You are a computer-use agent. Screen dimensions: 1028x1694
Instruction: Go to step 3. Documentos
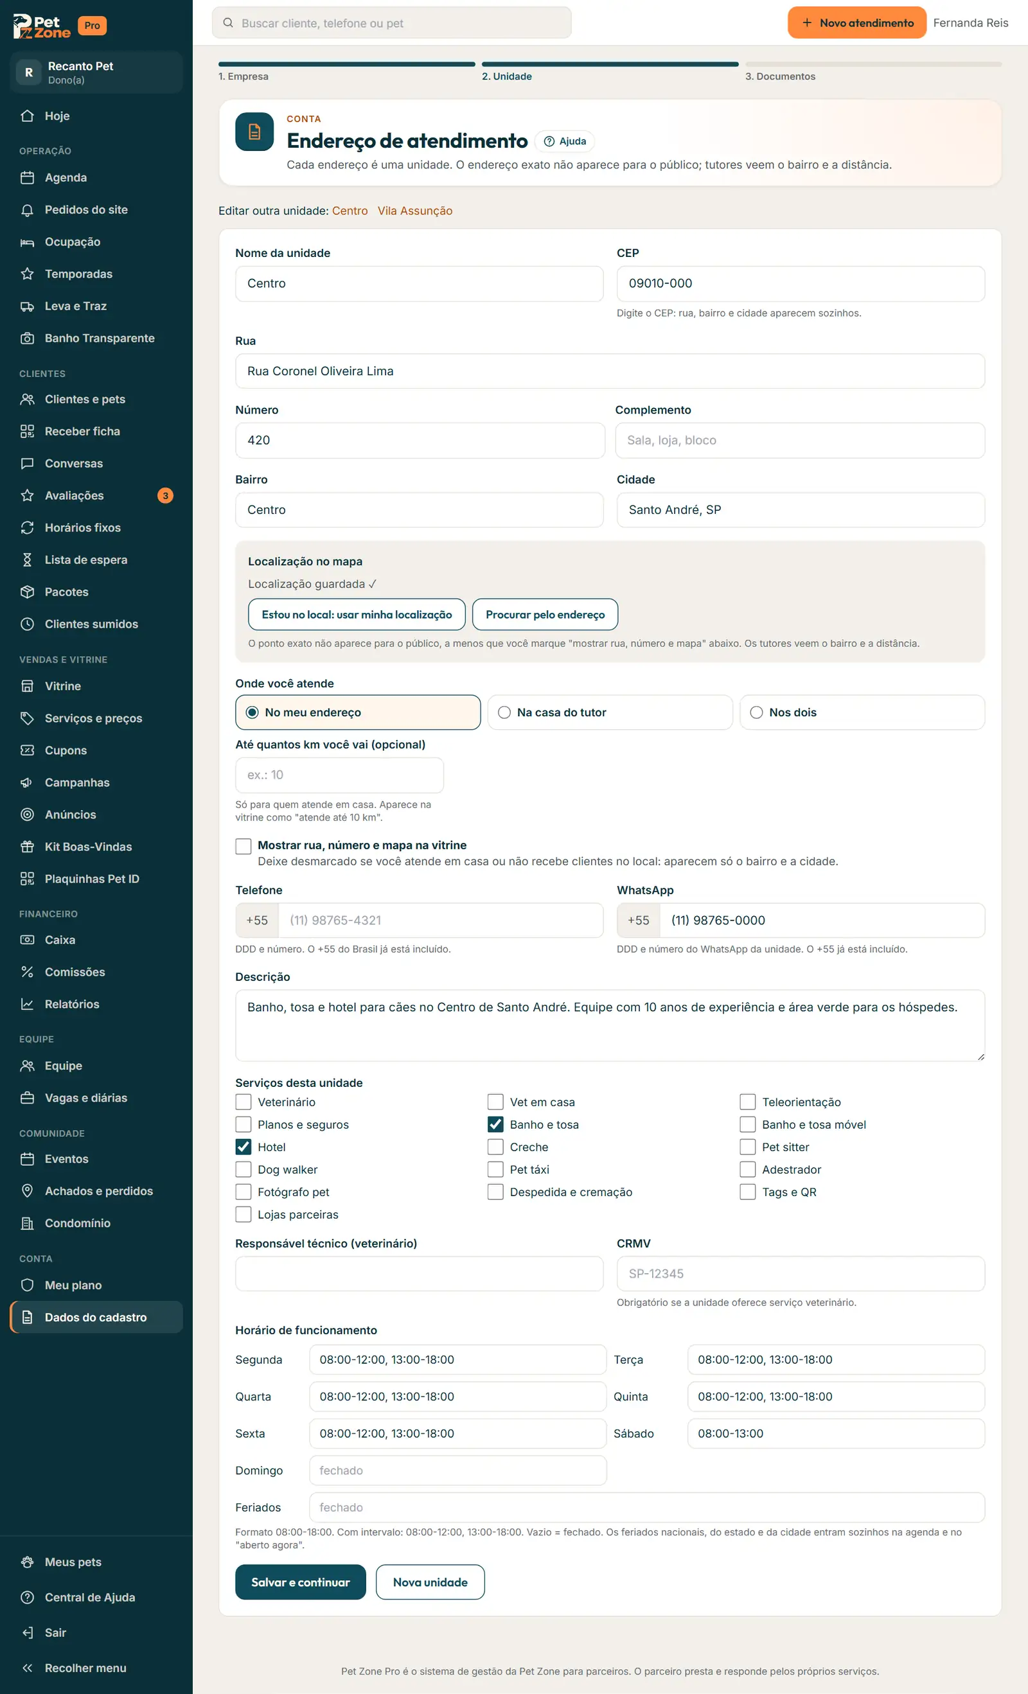pos(873,71)
